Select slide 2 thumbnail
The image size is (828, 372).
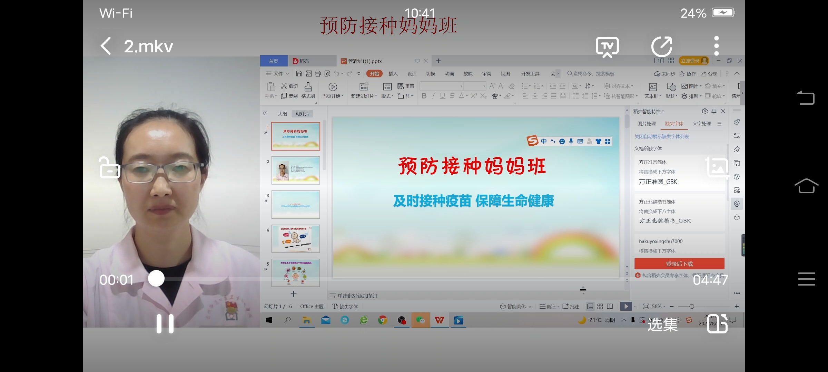[296, 170]
